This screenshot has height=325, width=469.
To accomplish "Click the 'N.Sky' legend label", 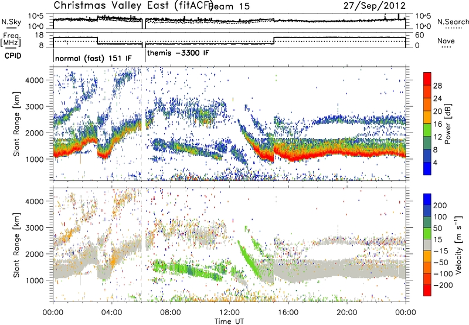I will coord(11,22).
